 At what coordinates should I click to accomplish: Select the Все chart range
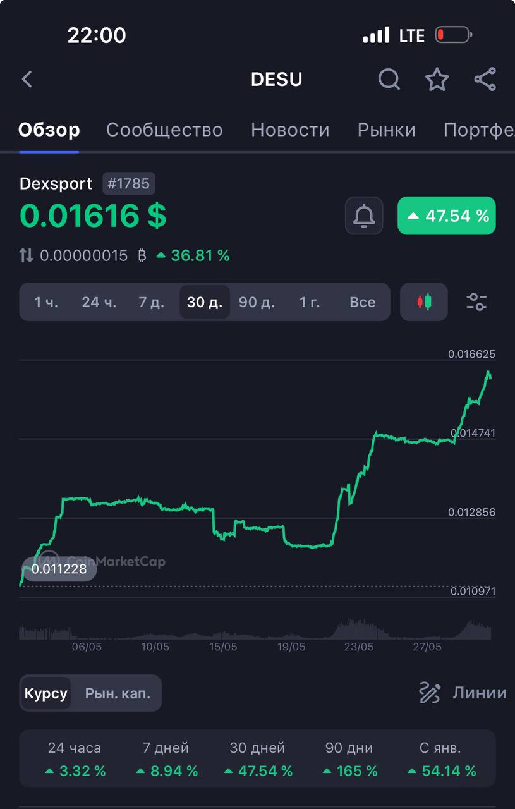pyautogui.click(x=363, y=302)
